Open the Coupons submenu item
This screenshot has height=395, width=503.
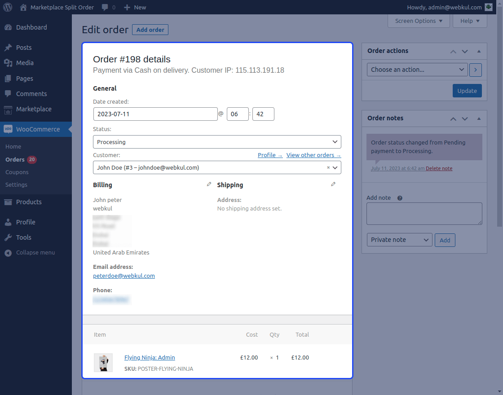pos(17,172)
